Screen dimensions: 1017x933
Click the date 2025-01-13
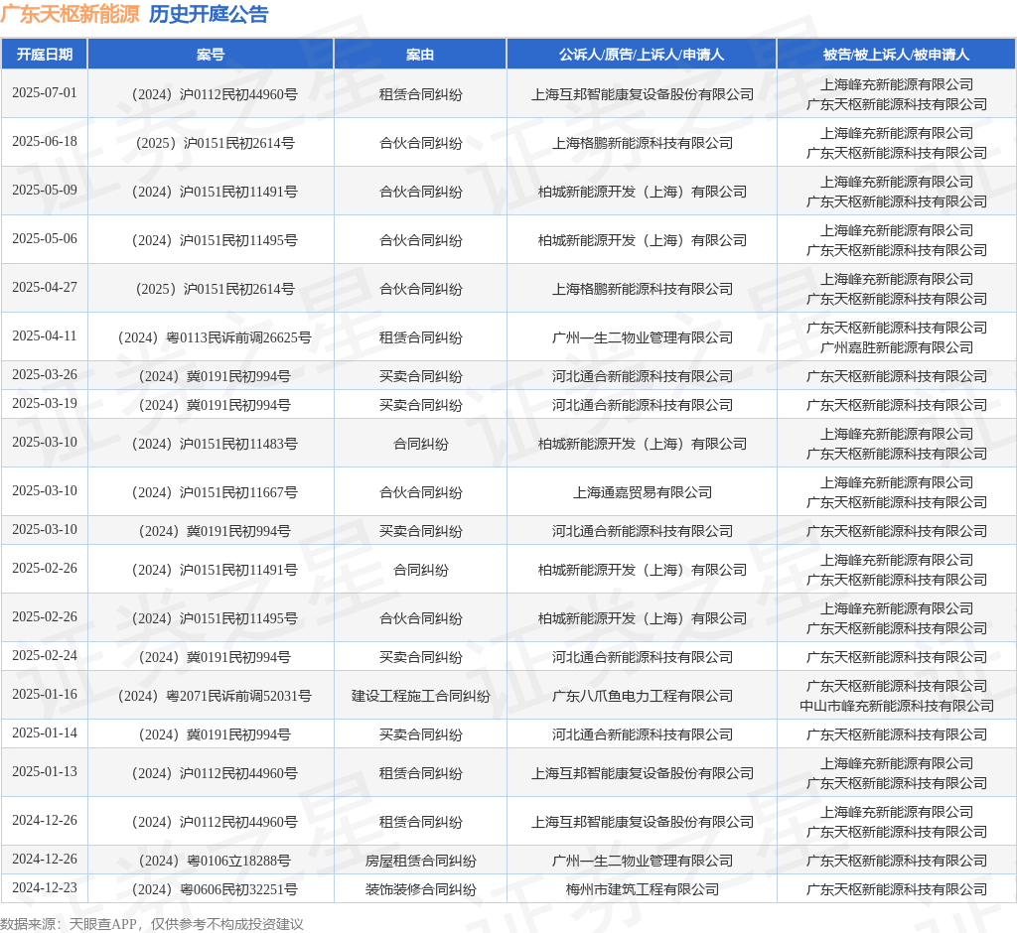[x=44, y=771]
